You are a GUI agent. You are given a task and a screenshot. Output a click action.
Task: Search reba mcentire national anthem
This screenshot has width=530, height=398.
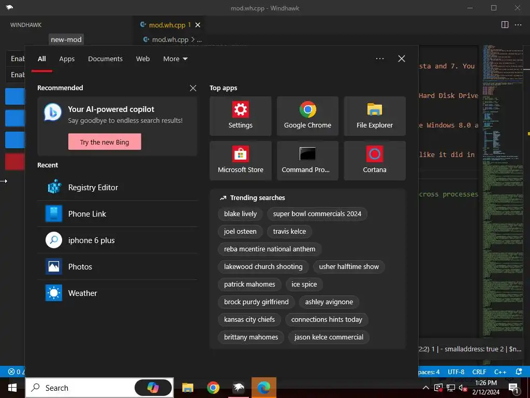[269, 249]
